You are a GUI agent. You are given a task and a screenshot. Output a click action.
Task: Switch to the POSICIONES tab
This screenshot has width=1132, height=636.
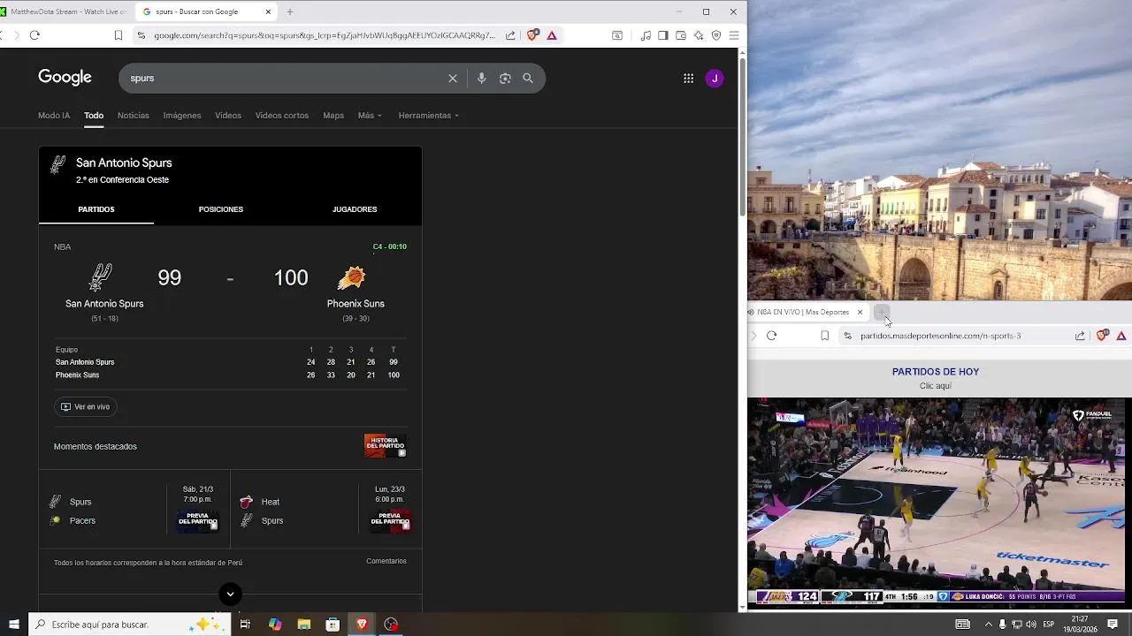[x=221, y=209]
